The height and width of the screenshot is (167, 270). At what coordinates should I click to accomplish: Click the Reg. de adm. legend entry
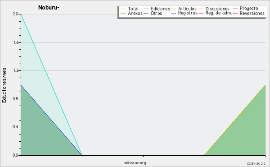coord(215,13)
